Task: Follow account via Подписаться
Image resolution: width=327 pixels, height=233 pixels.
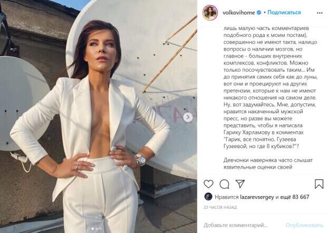Action: coord(284,13)
